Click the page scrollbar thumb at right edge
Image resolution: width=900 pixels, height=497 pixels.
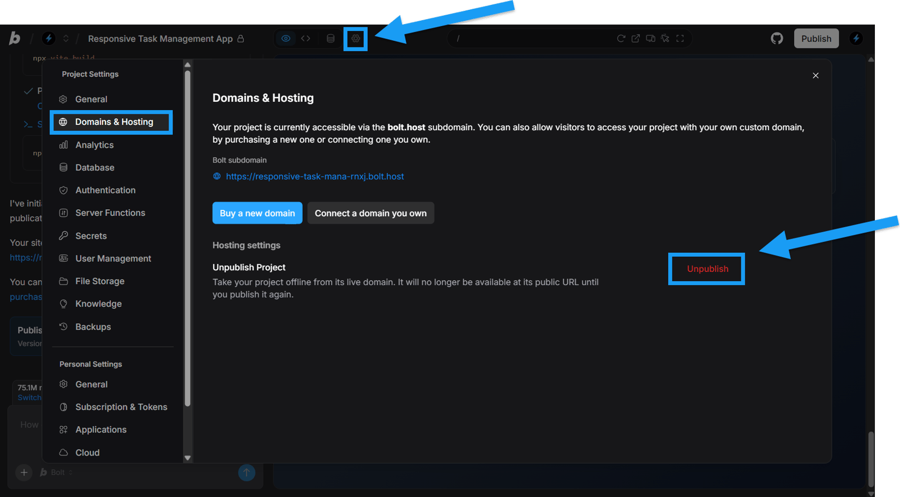[x=871, y=458]
